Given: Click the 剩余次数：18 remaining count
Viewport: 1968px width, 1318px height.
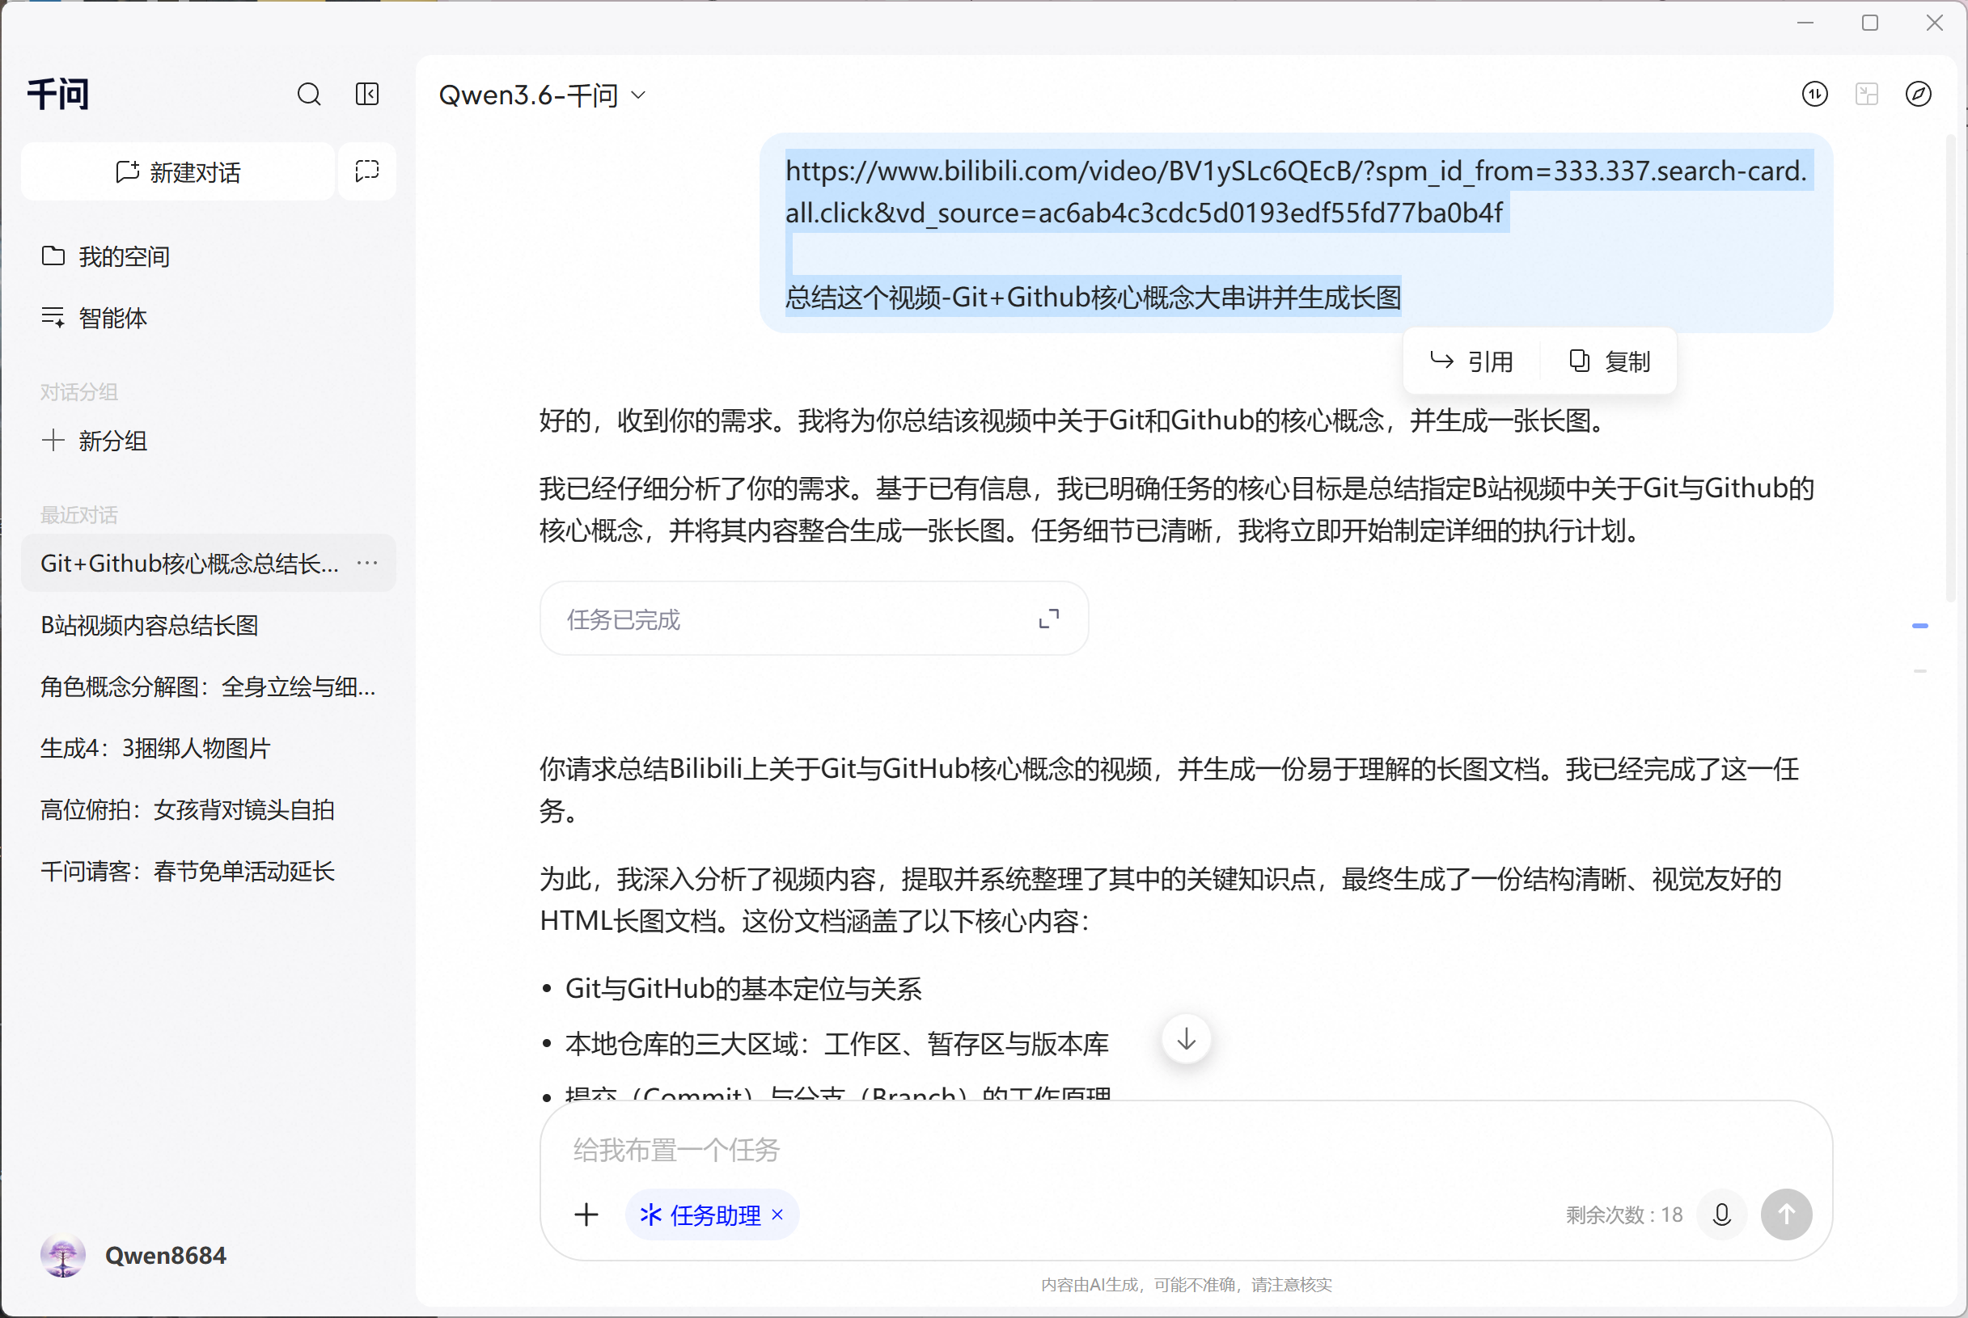Looking at the screenshot, I should click(1624, 1215).
